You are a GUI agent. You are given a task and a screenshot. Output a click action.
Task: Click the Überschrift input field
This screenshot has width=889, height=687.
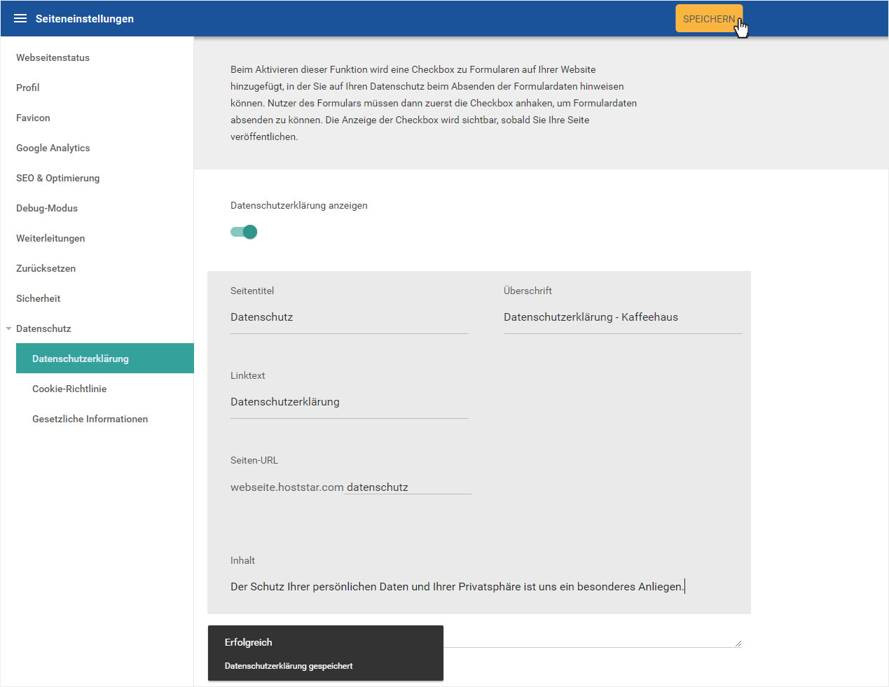(x=623, y=317)
